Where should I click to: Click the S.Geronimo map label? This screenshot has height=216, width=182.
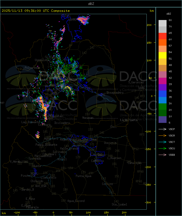click(x=136, y=82)
